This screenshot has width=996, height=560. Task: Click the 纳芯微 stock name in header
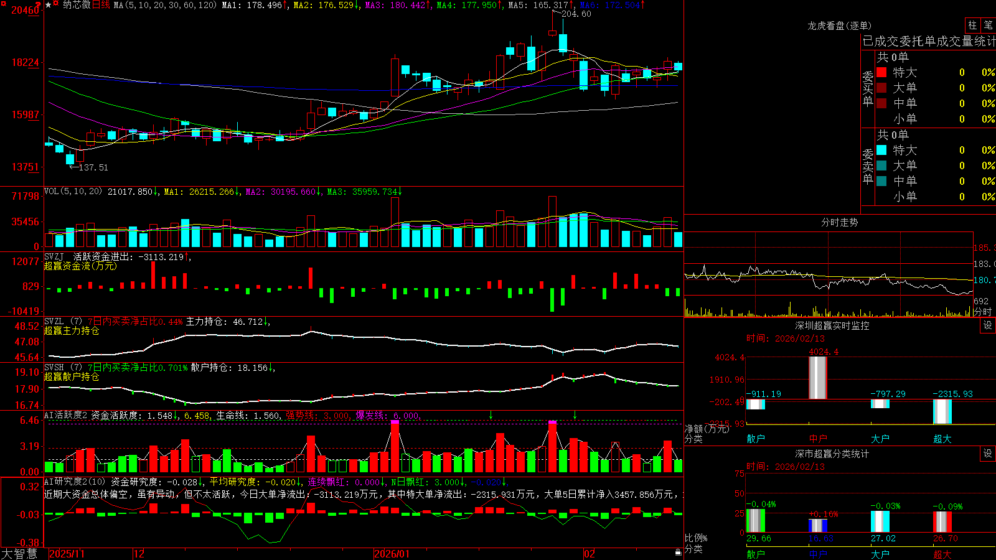coord(77,5)
